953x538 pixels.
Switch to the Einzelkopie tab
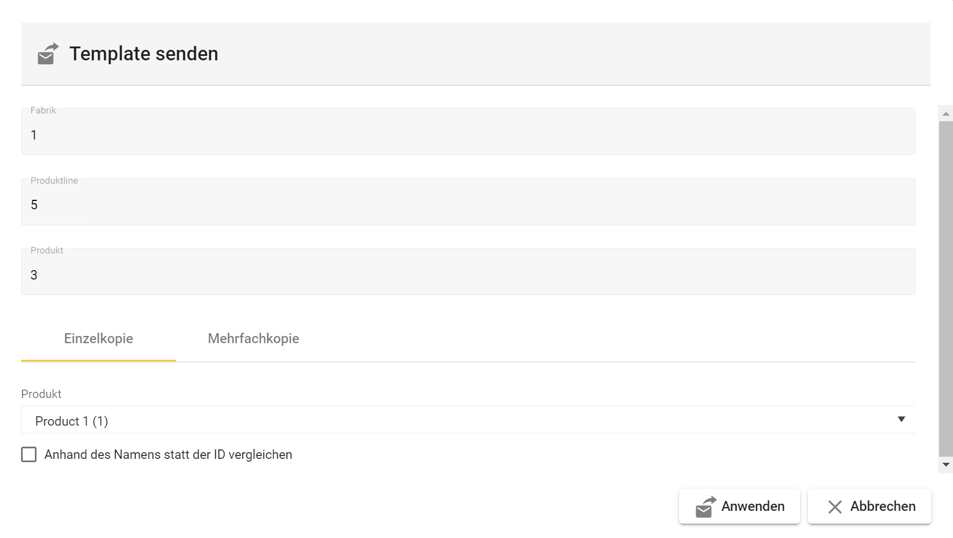coord(99,339)
